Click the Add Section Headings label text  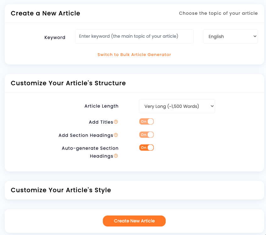pyautogui.click(x=86, y=135)
